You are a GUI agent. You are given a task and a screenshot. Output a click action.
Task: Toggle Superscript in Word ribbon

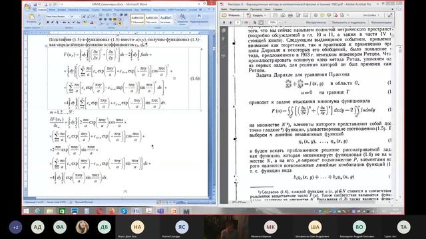(x=73, y=23)
